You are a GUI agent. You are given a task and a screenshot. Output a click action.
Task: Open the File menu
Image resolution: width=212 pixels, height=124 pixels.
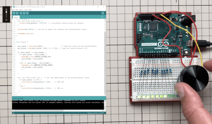coord(14,10)
